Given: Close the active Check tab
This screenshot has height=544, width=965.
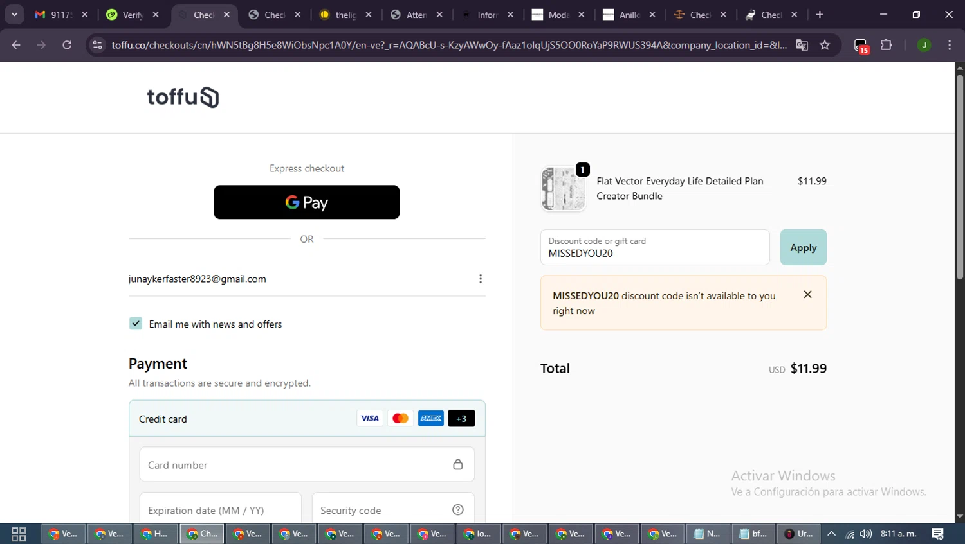Looking at the screenshot, I should (x=226, y=15).
